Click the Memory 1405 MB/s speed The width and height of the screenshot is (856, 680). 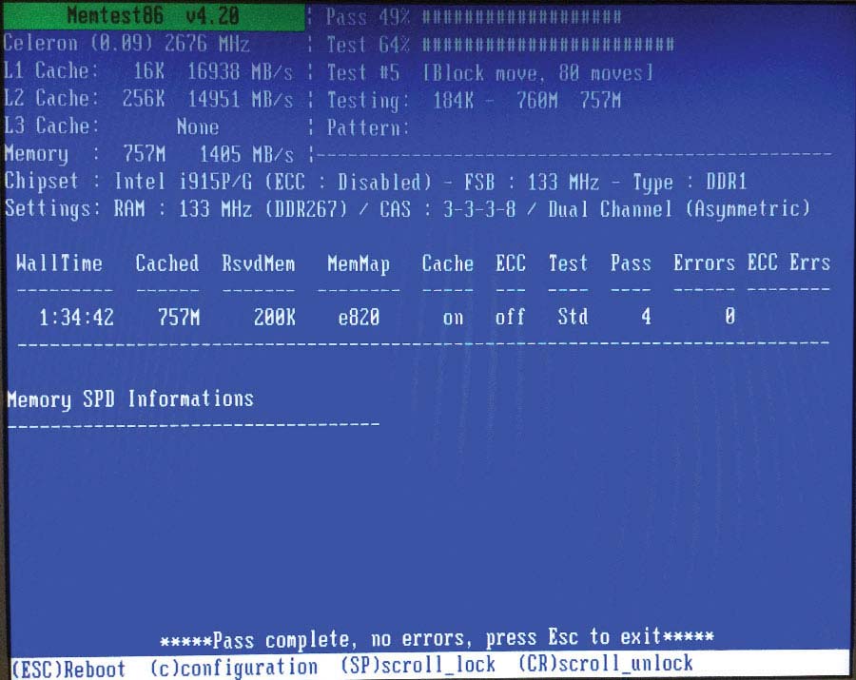(246, 154)
